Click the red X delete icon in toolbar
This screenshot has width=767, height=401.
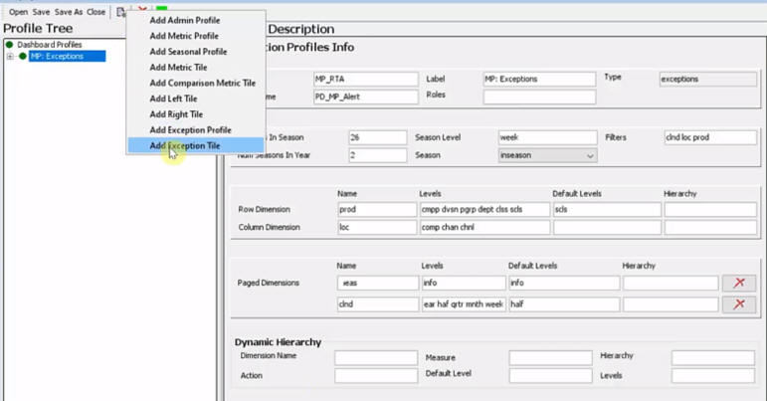point(142,10)
